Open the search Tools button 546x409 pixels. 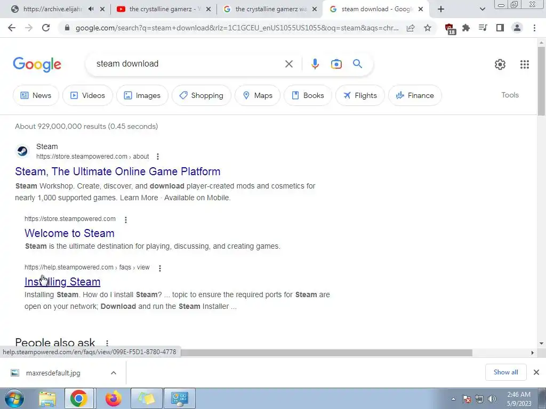coord(510,95)
